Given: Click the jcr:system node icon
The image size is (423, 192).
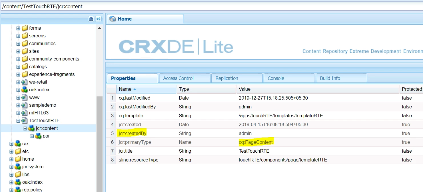Looking at the screenshot, I should pos(18,167).
